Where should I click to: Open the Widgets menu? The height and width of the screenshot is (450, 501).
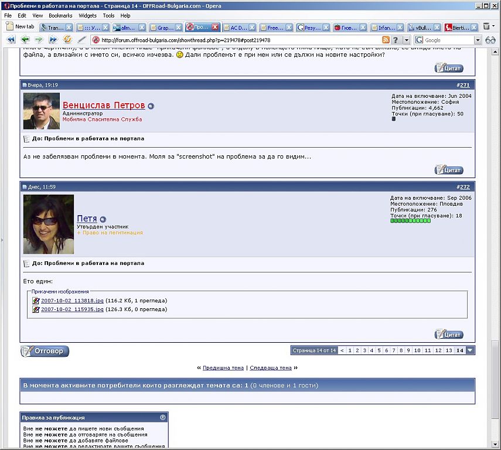click(87, 15)
